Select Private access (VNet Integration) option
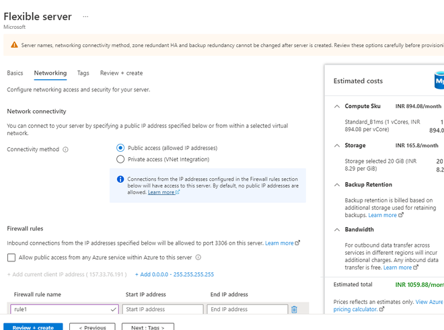 click(121, 159)
